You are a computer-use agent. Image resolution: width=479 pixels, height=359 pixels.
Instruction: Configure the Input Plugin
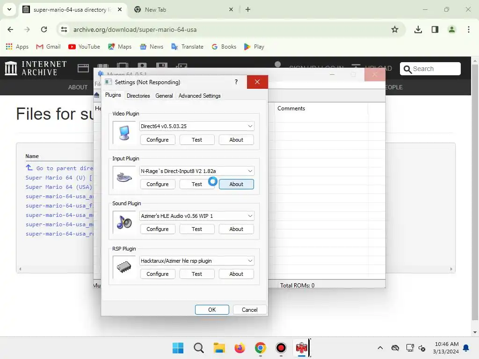pos(157,184)
